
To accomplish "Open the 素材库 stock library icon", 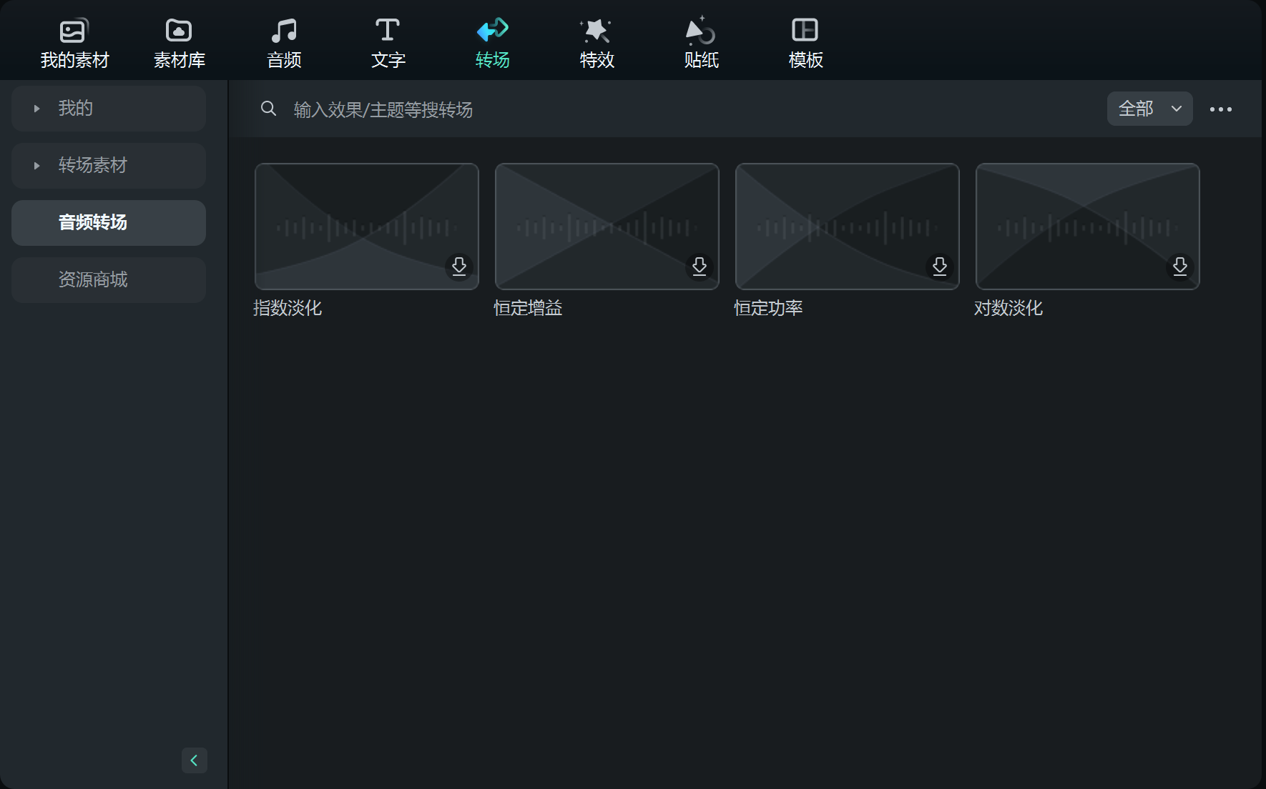I will pos(179,30).
